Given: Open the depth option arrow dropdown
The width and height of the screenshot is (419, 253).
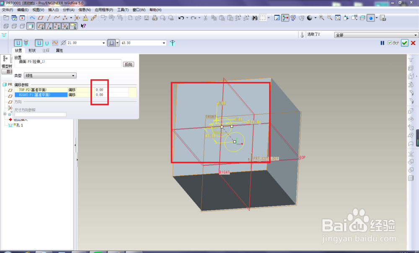Looking at the screenshot, I should [x=117, y=43].
